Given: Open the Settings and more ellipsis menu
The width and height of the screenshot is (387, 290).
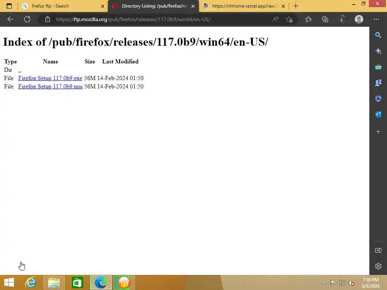Looking at the screenshot, I should 376,19.
